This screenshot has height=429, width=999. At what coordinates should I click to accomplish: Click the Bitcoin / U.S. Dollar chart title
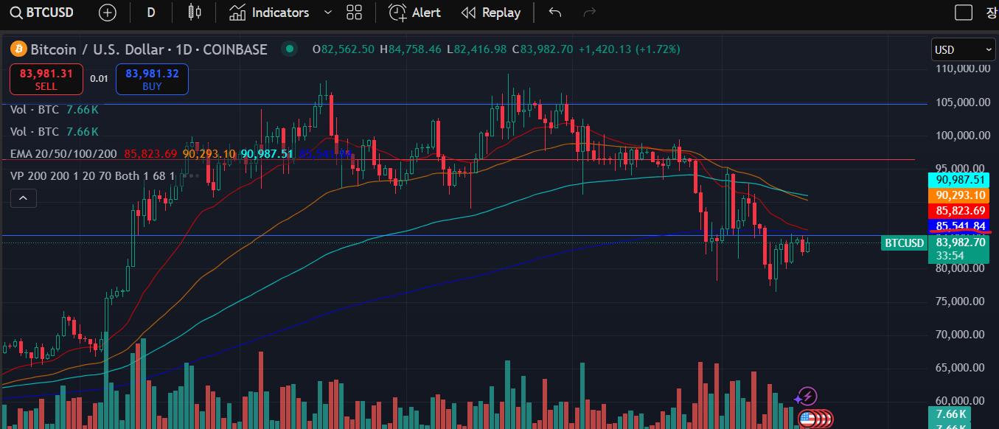click(149, 49)
